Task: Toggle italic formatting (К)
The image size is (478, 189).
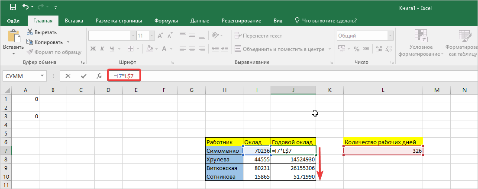Action: tap(103, 49)
